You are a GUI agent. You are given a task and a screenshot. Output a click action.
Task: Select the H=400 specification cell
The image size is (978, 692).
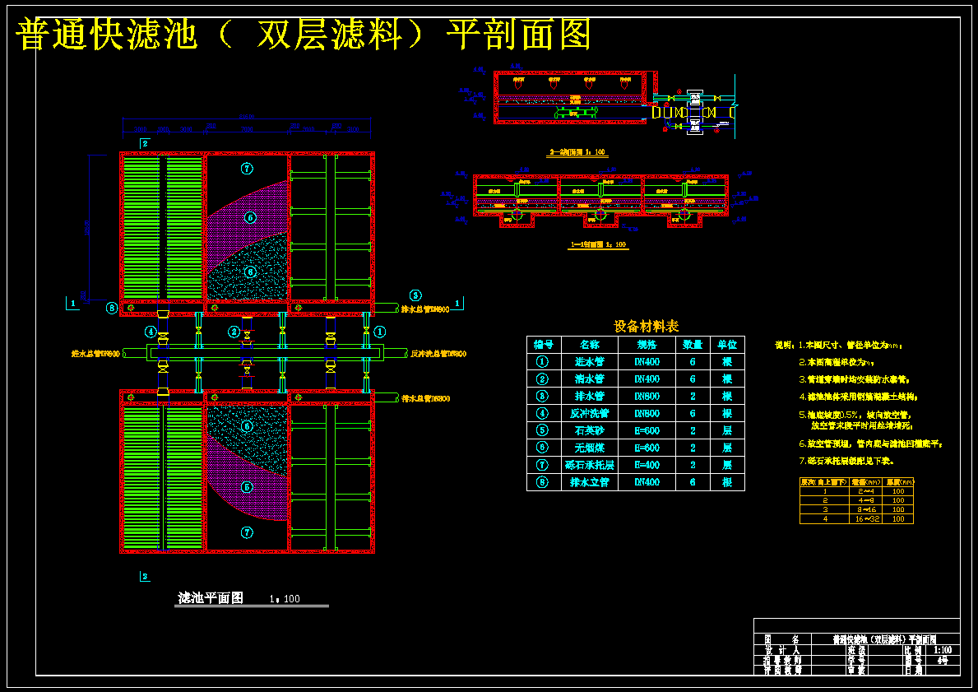pyautogui.click(x=647, y=465)
